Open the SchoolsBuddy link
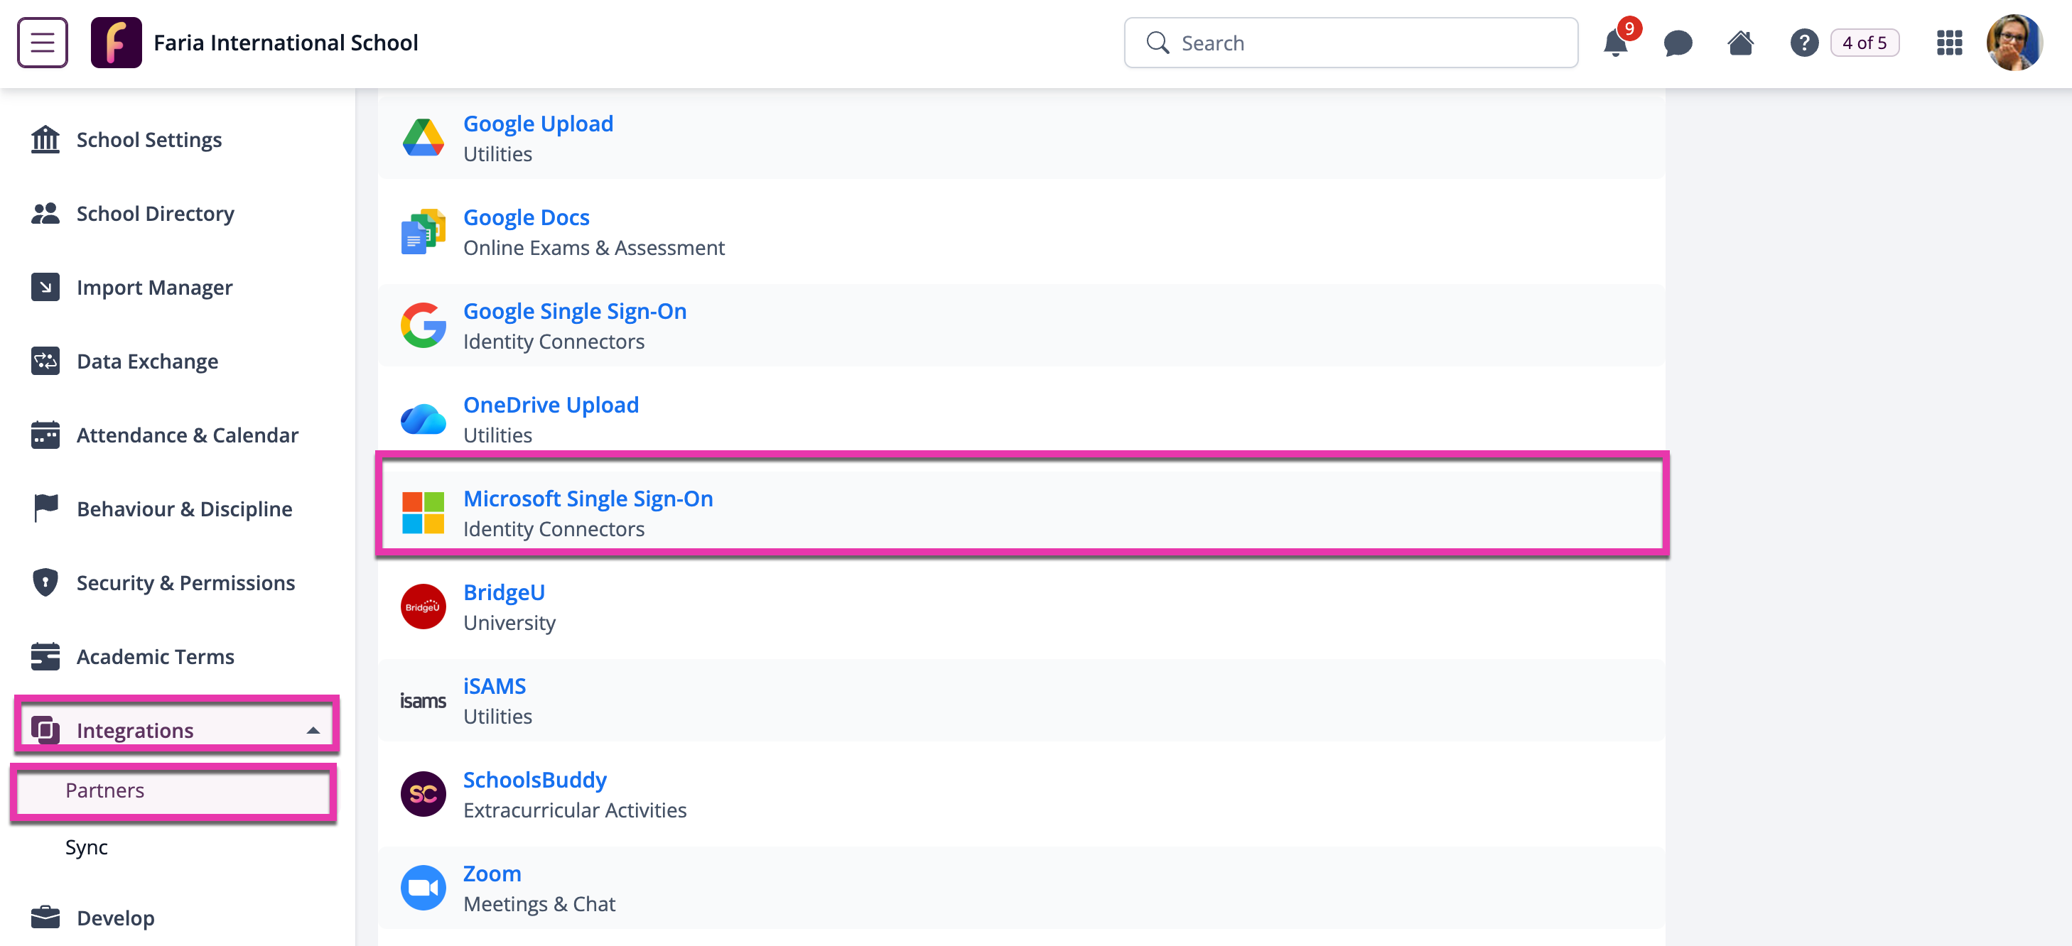Screen dimensions: 2072x946 coord(535,781)
